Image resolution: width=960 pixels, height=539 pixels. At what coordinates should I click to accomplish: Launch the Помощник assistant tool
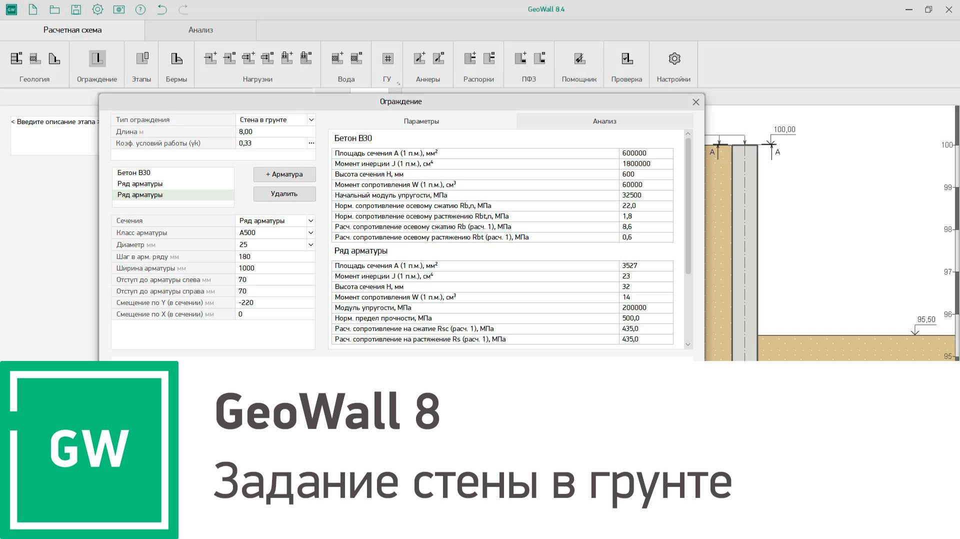579,58
